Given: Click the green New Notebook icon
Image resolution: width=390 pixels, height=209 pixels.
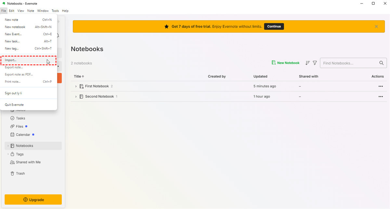Looking at the screenshot, I should pos(274,63).
